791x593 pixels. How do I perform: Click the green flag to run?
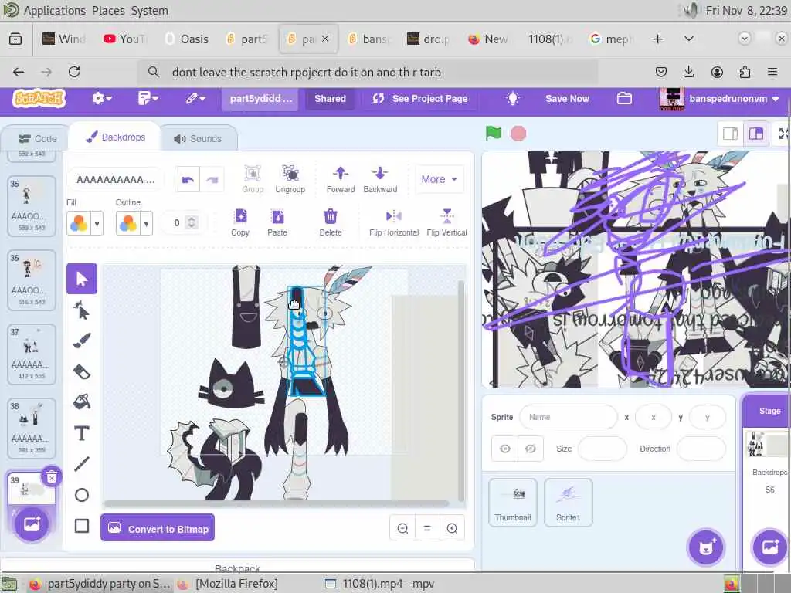tap(494, 134)
